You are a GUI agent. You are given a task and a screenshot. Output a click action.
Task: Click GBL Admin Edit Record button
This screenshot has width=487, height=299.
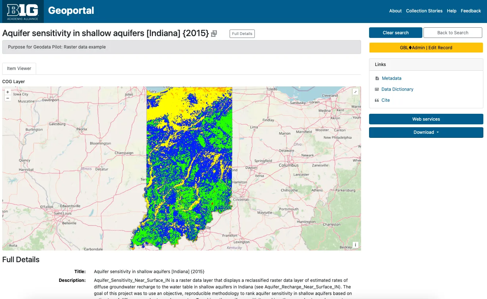(426, 48)
